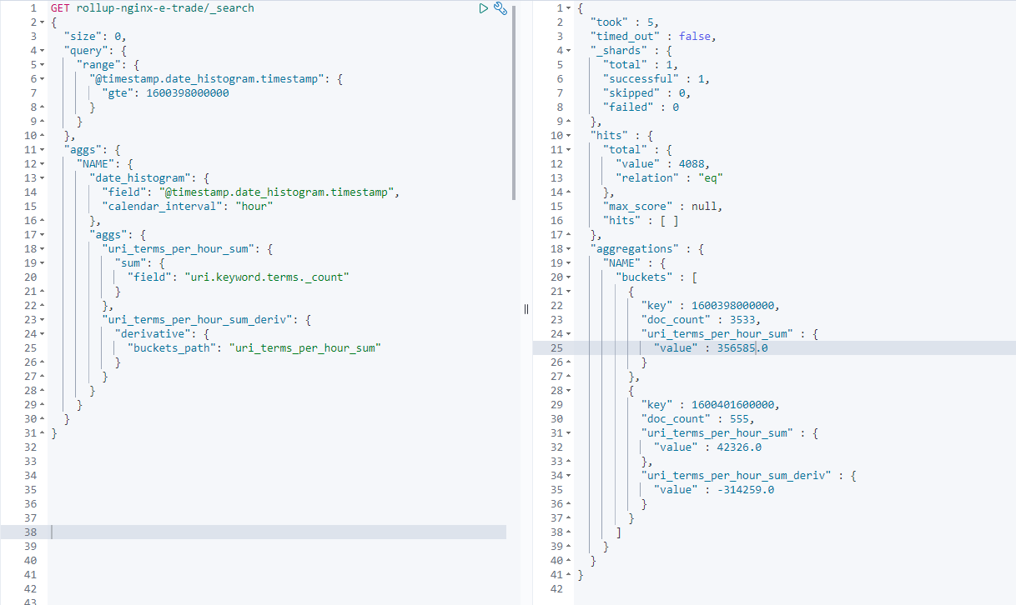Fold the "uri_terms_per_hour_sum_deriv" block in the response
Image resolution: width=1016 pixels, height=605 pixels.
coord(568,476)
